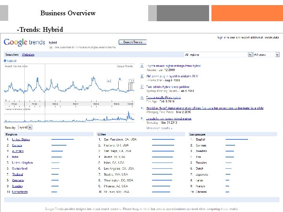
Task: Click the news flag C icon beside Ford headline
Action: pyautogui.click(x=142, y=87)
